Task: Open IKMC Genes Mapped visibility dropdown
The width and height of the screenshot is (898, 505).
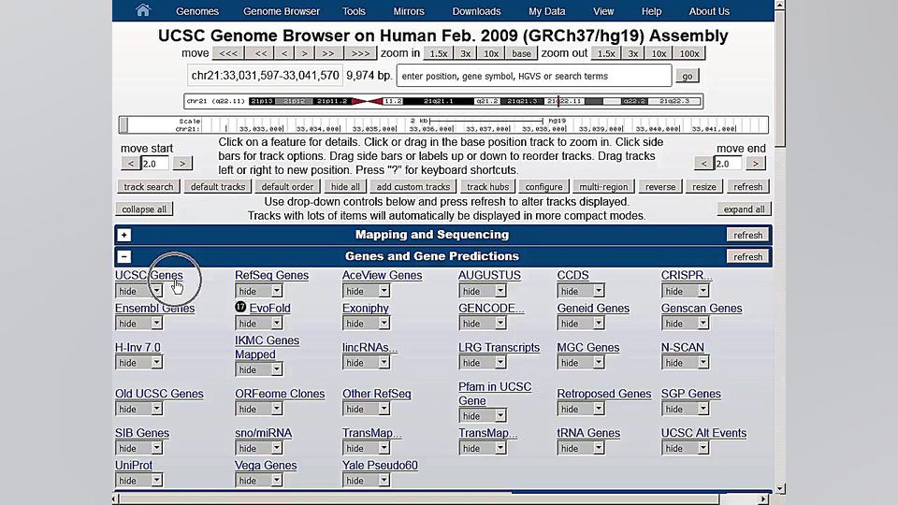Action: pos(259,370)
